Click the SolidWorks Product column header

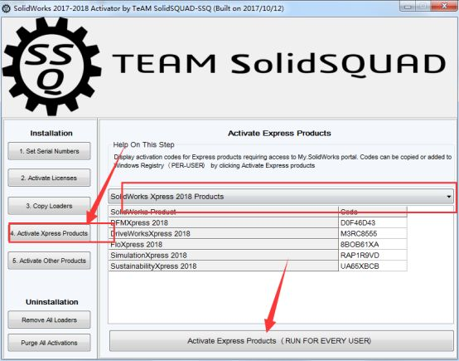tap(224, 212)
